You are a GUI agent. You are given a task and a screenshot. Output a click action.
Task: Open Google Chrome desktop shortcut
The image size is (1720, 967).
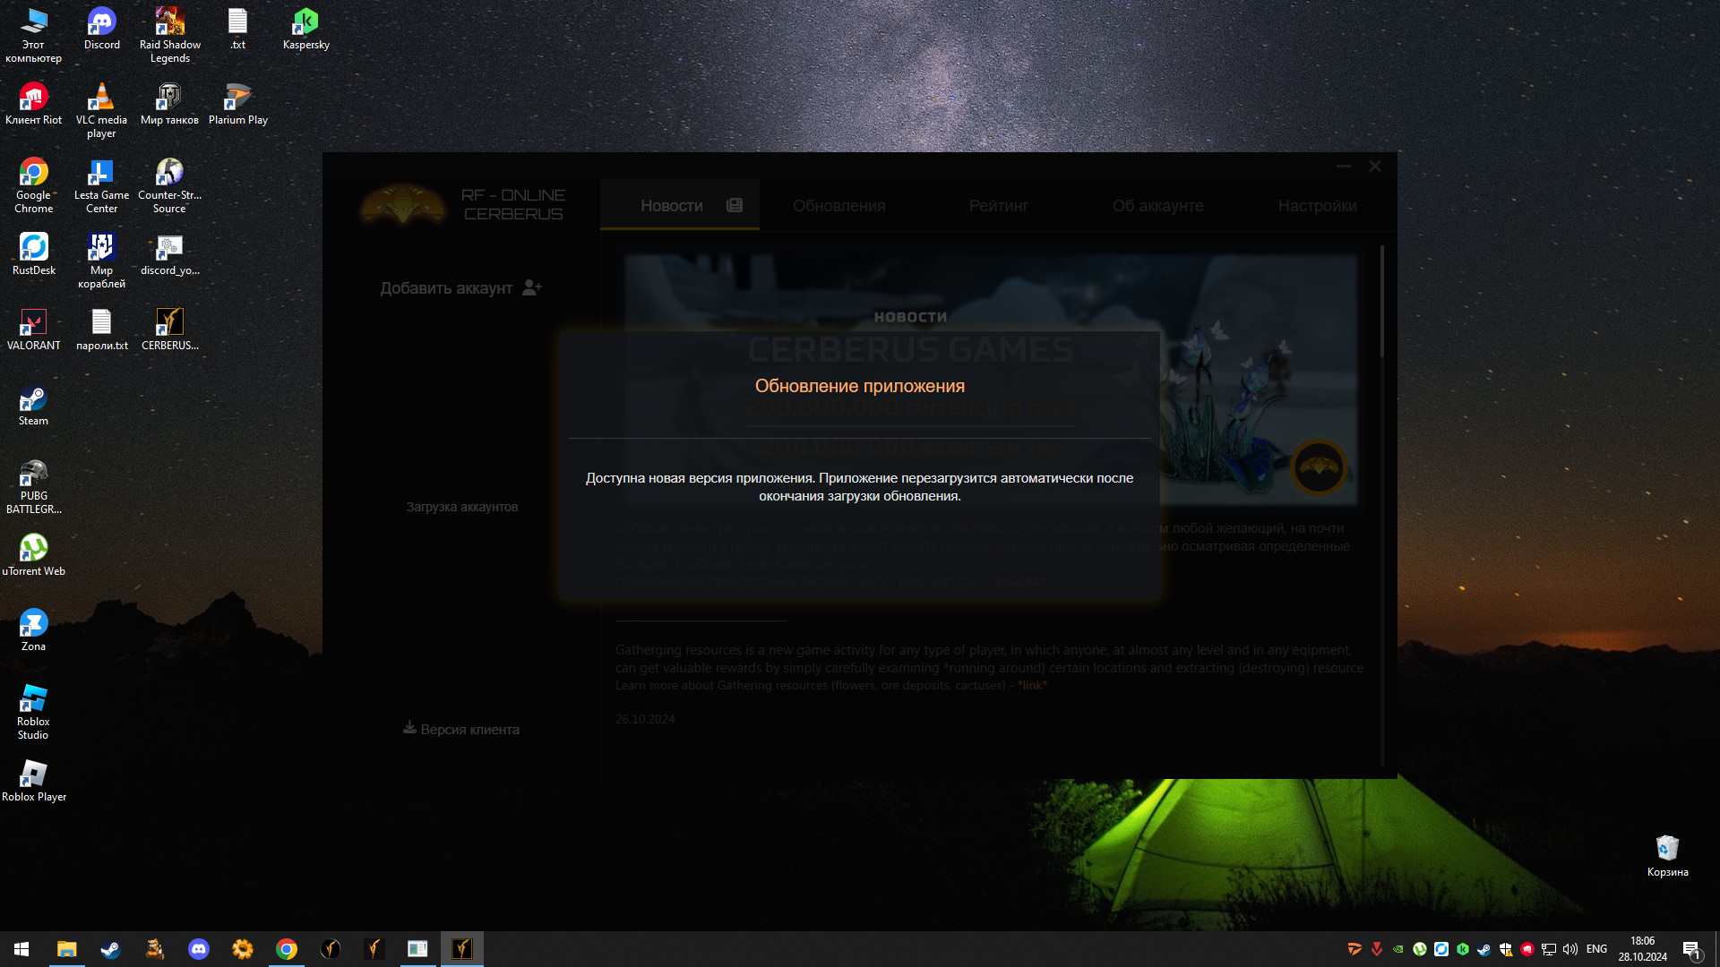(x=33, y=186)
